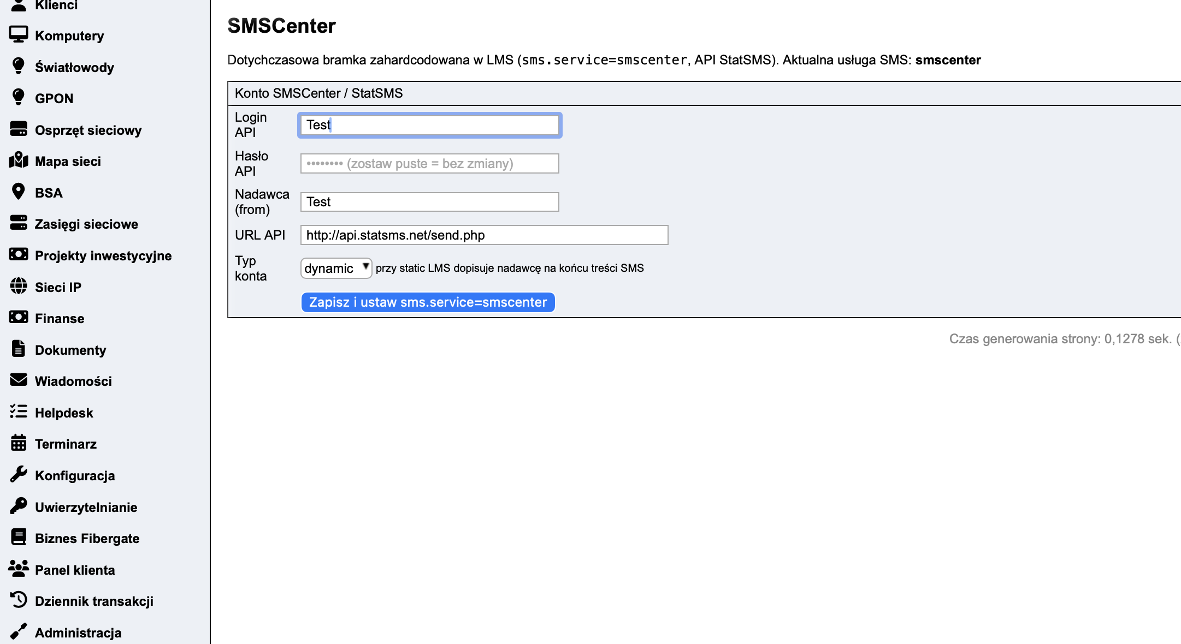
Task: Click the Konto SMSCenter / StatSMS header
Action: pyautogui.click(x=319, y=93)
